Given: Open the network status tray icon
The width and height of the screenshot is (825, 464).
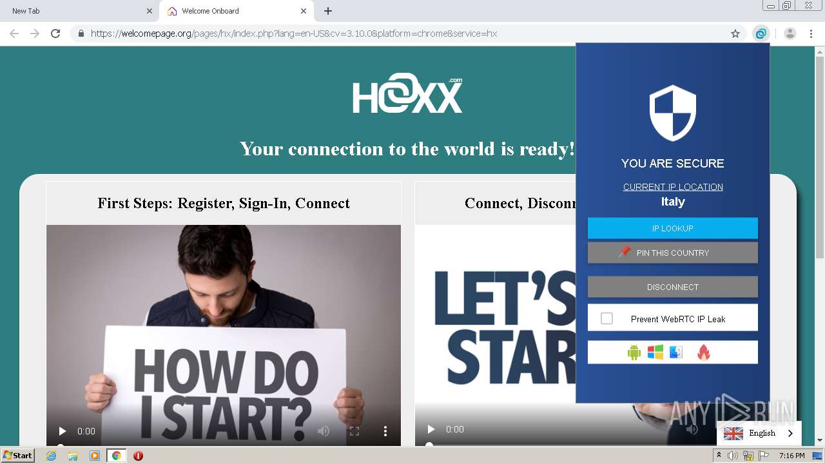Looking at the screenshot, I should (748, 456).
